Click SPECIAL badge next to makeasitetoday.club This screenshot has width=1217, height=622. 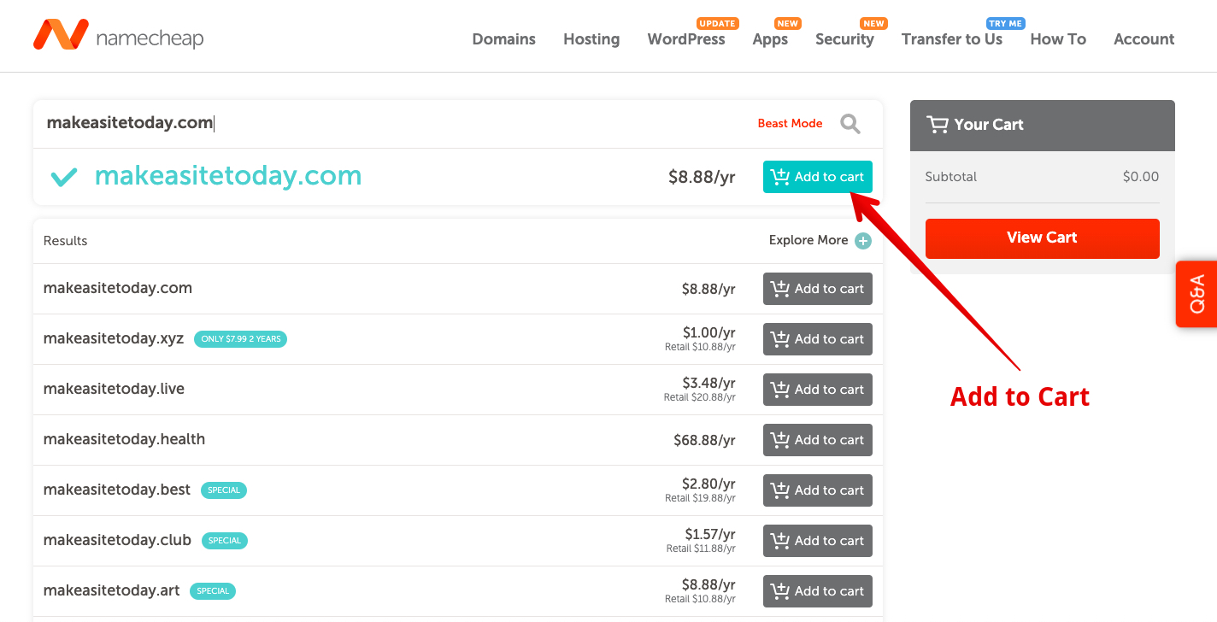[225, 541]
